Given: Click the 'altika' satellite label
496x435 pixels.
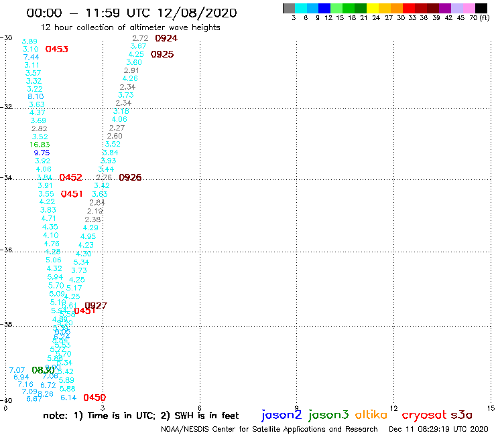Looking at the screenshot, I should click(x=371, y=414).
